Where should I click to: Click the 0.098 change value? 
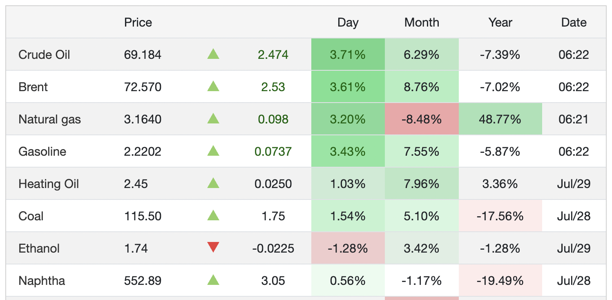[x=273, y=119]
